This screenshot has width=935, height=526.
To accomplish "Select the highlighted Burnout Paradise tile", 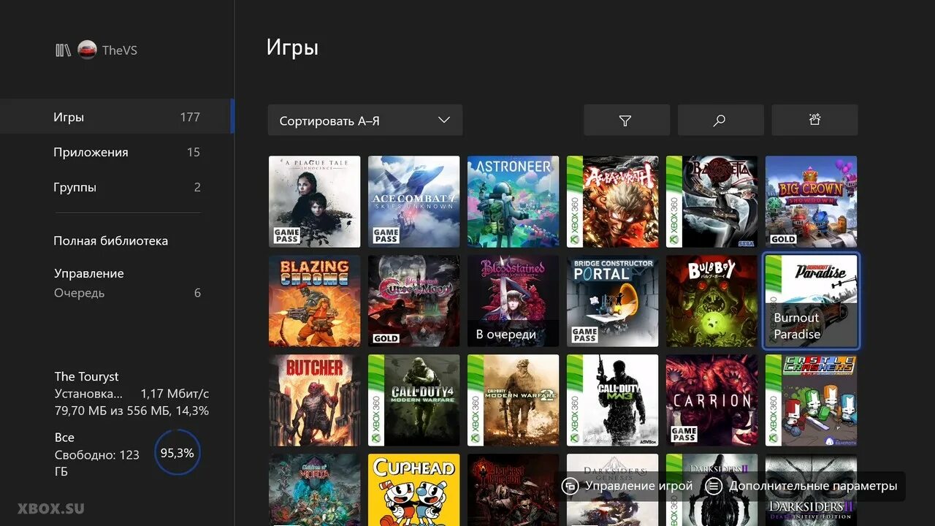I will pyautogui.click(x=811, y=301).
